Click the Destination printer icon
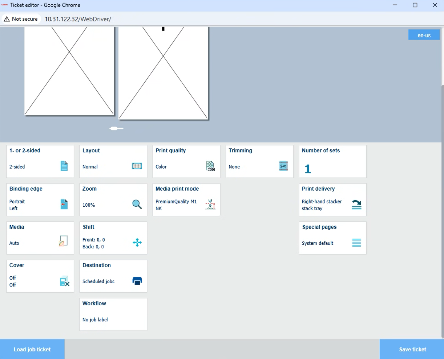This screenshot has height=359, width=444. [137, 281]
